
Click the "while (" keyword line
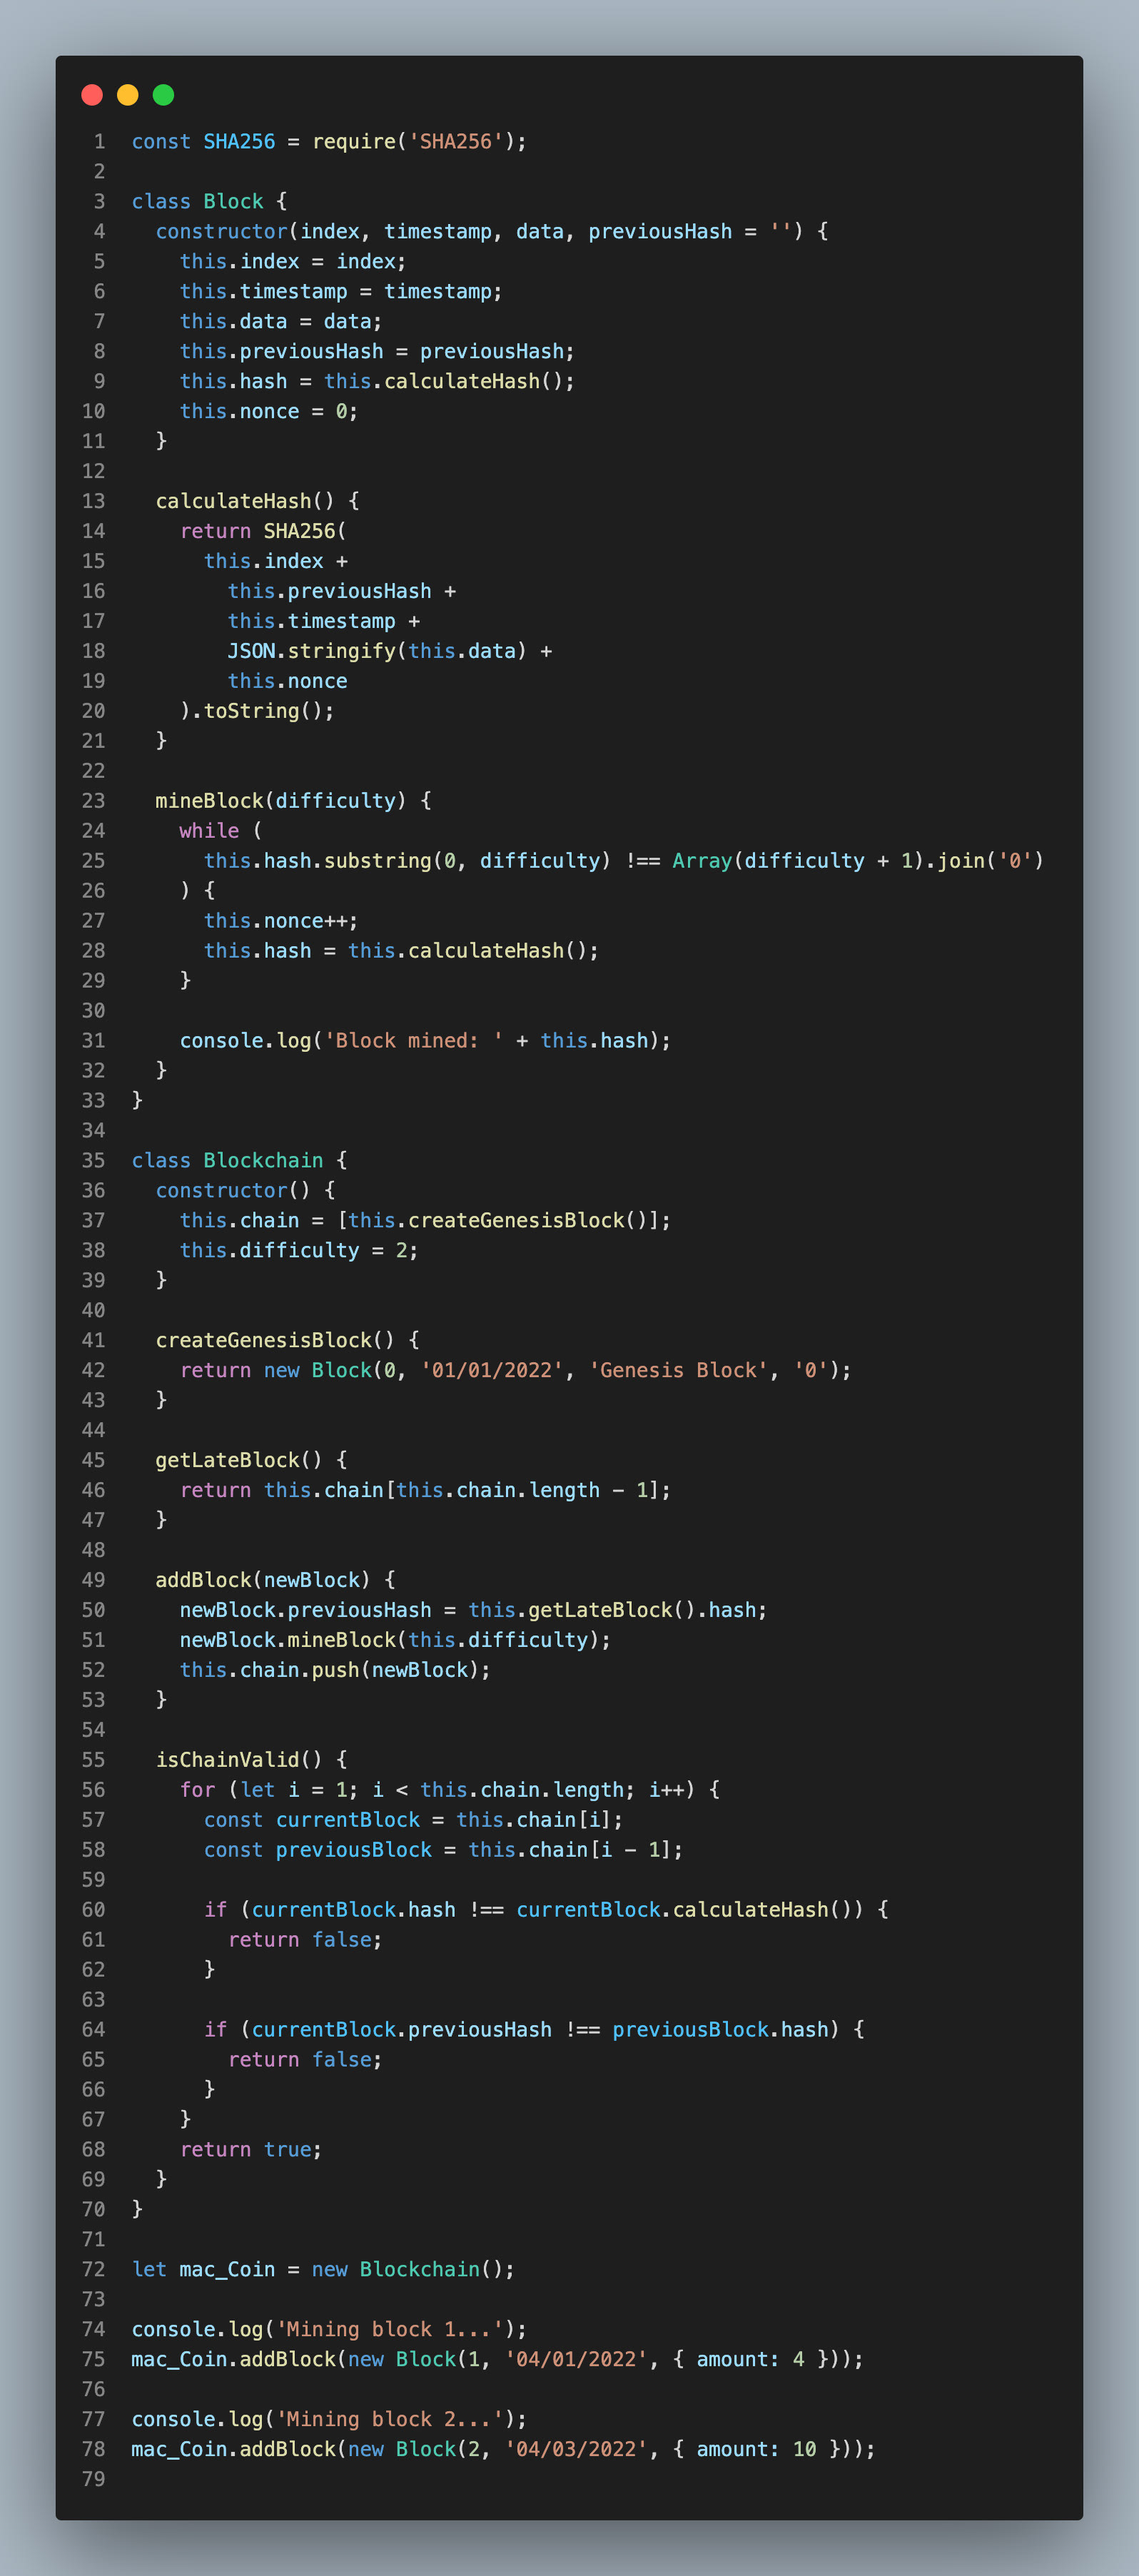(x=221, y=831)
